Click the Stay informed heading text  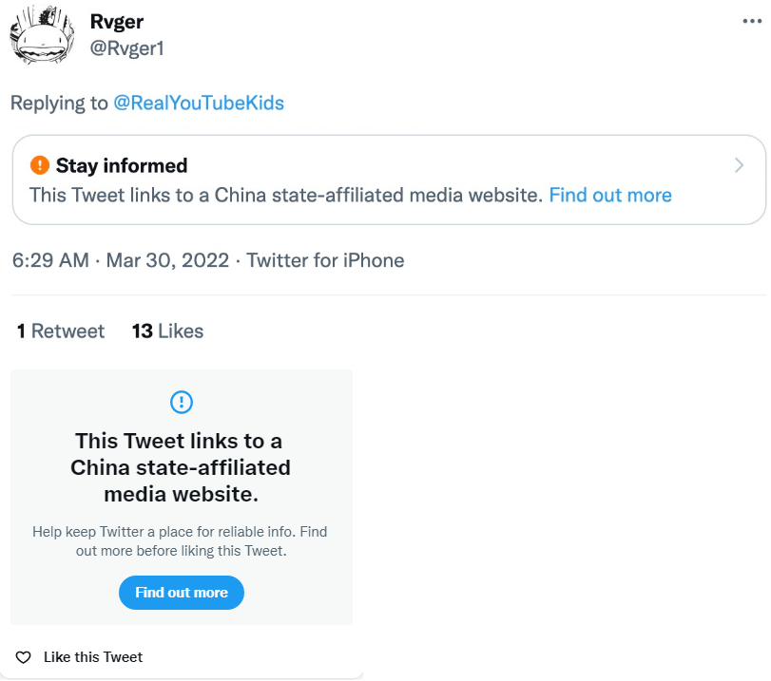coord(122,165)
